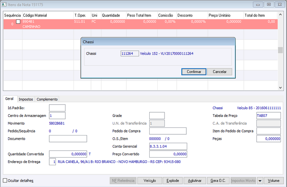The image size is (287, 187).
Task: Click the Quantidade column header
Action: point(114,15)
